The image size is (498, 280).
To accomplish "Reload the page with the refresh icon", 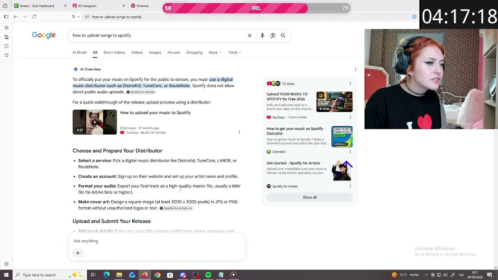I will pos(34,17).
